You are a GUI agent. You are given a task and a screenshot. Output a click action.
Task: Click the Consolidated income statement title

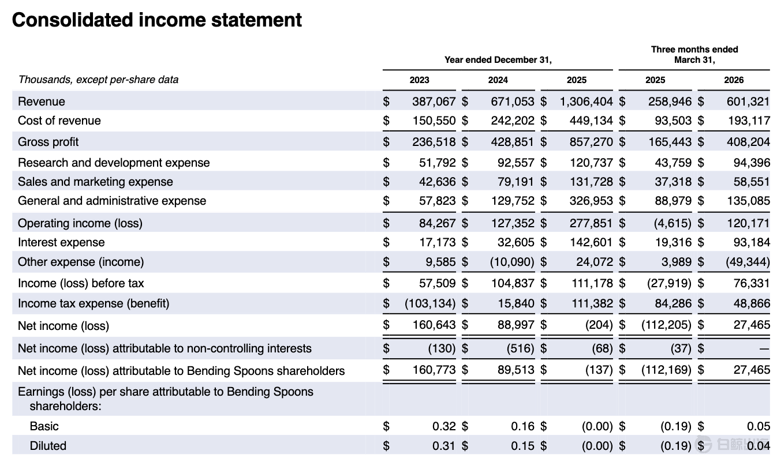pyautogui.click(x=157, y=20)
